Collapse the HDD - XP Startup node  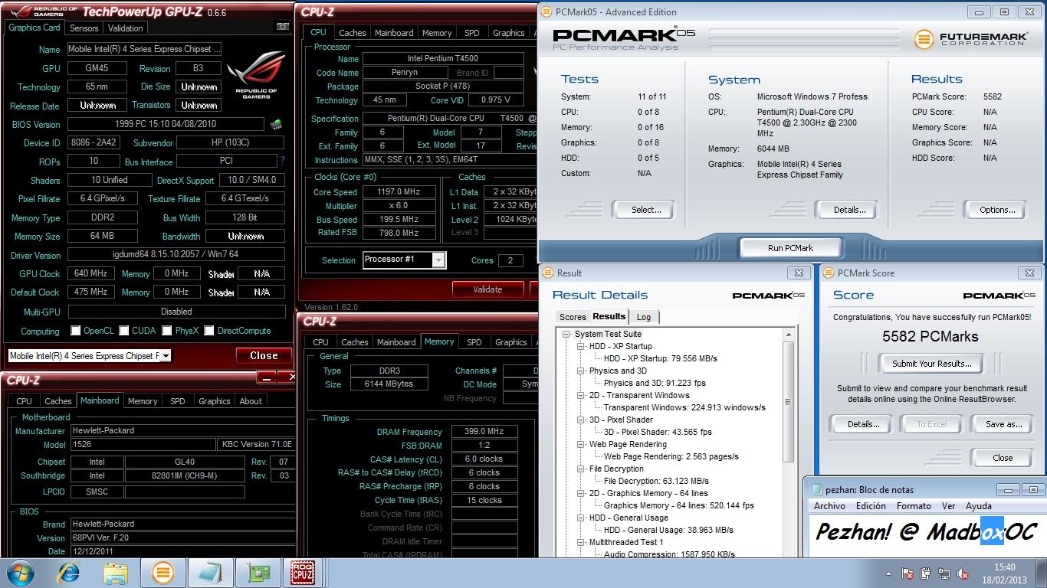[x=582, y=346]
